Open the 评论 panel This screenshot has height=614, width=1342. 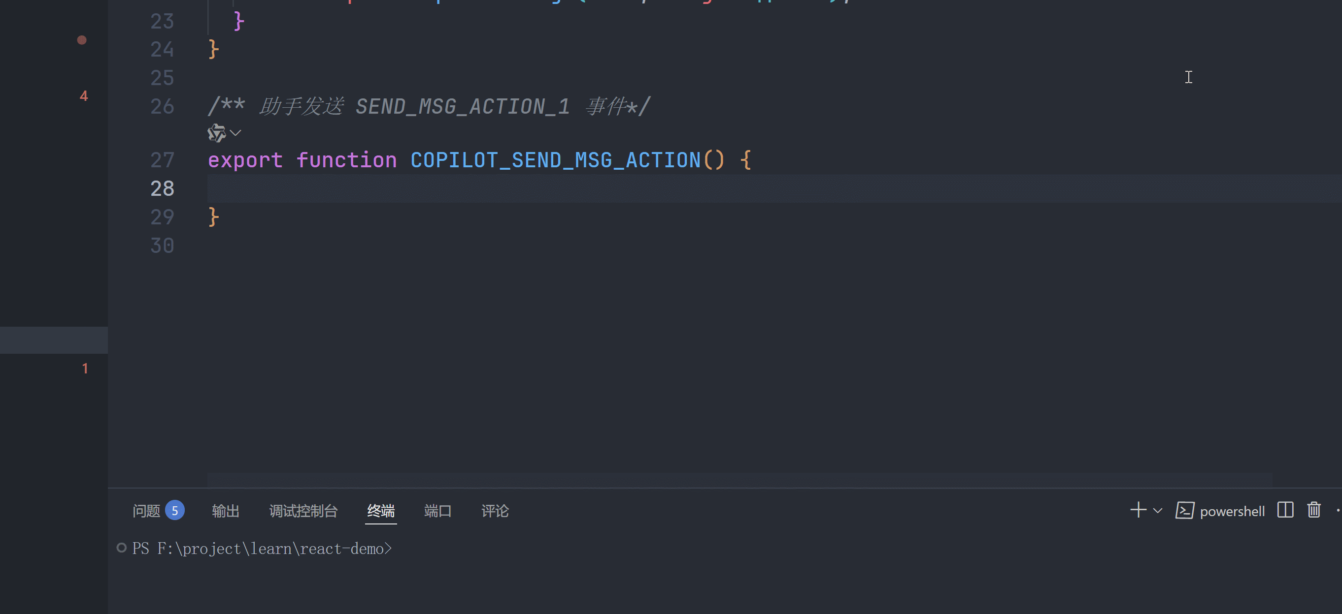click(x=495, y=511)
